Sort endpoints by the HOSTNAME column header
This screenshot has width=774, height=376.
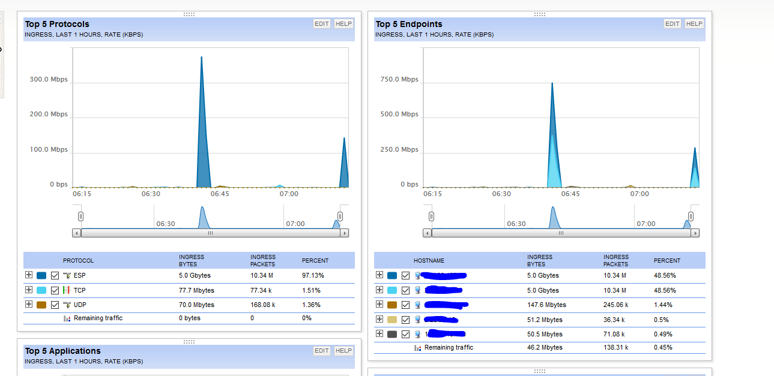tap(429, 261)
